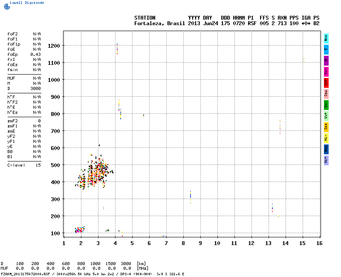The height and width of the screenshot is (277, 341).
Task: Click the FZA0M file name footer text
Action: coord(26,274)
